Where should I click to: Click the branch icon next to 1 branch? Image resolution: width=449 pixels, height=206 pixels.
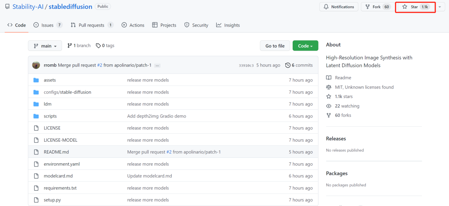pos(69,46)
